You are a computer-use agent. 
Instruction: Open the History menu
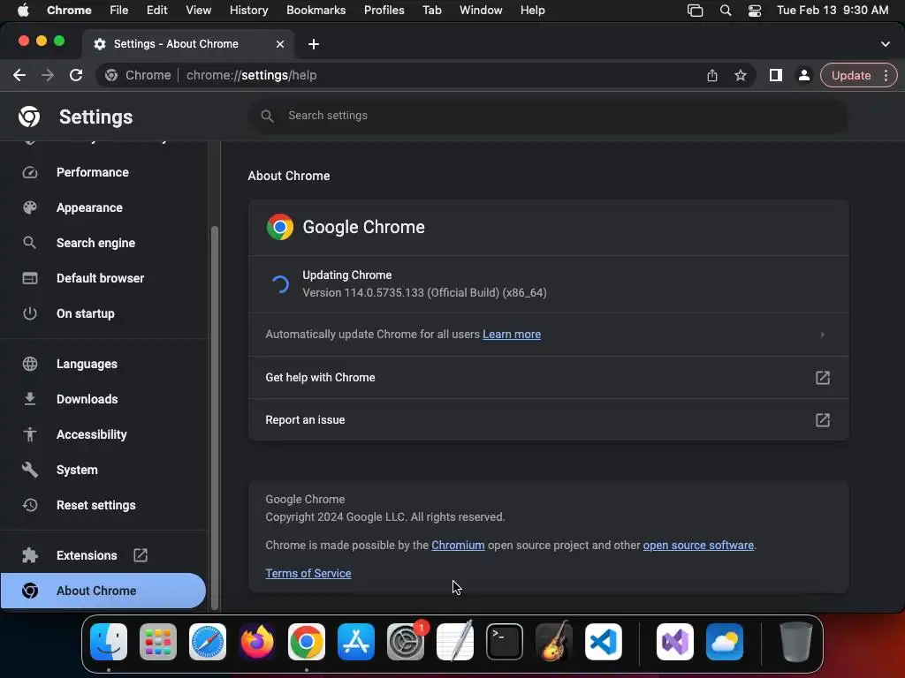pos(248,11)
